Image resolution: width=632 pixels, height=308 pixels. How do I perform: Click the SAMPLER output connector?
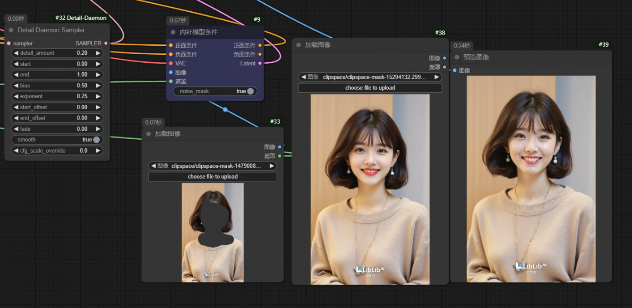coord(105,43)
